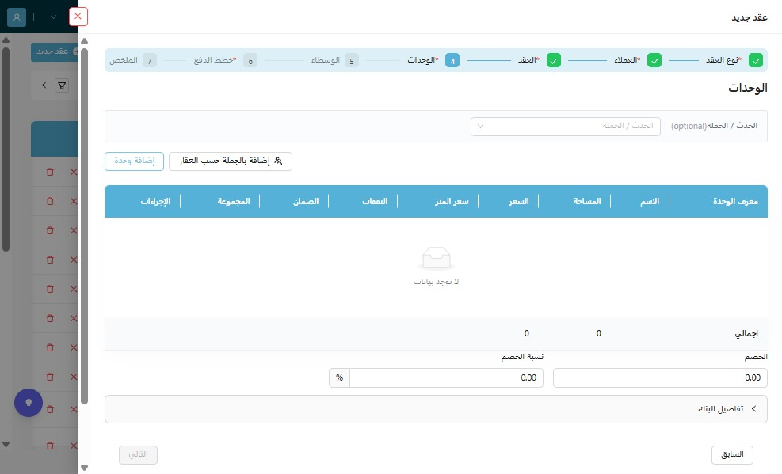Focus the 'نسبة الخصم' percentage field
This screenshot has height=474, width=782.
[446, 378]
